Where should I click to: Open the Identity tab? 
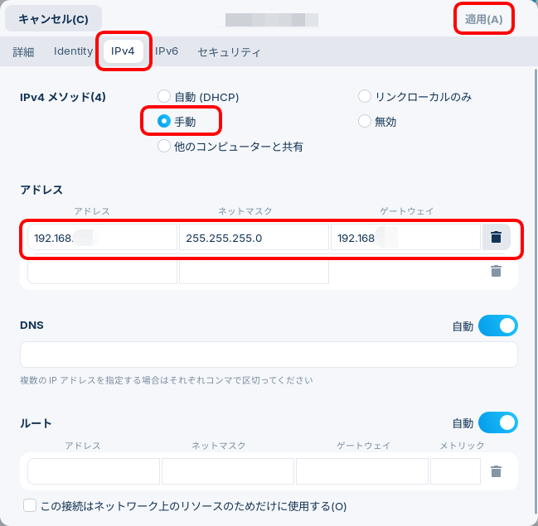tap(73, 51)
